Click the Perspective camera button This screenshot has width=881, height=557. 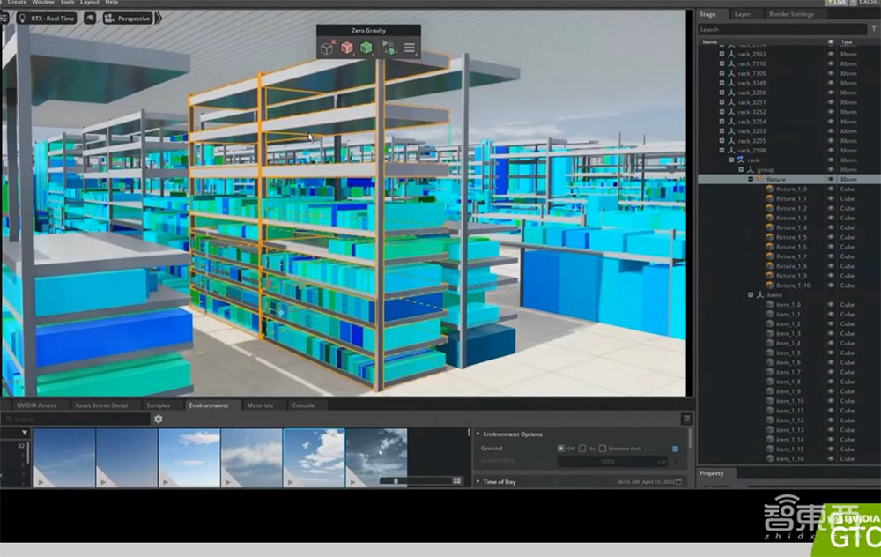pos(129,18)
